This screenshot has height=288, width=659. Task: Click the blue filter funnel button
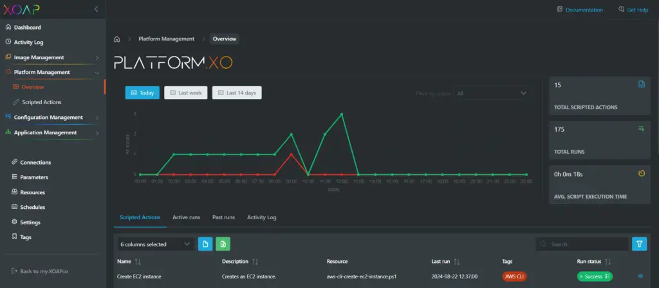(639, 244)
